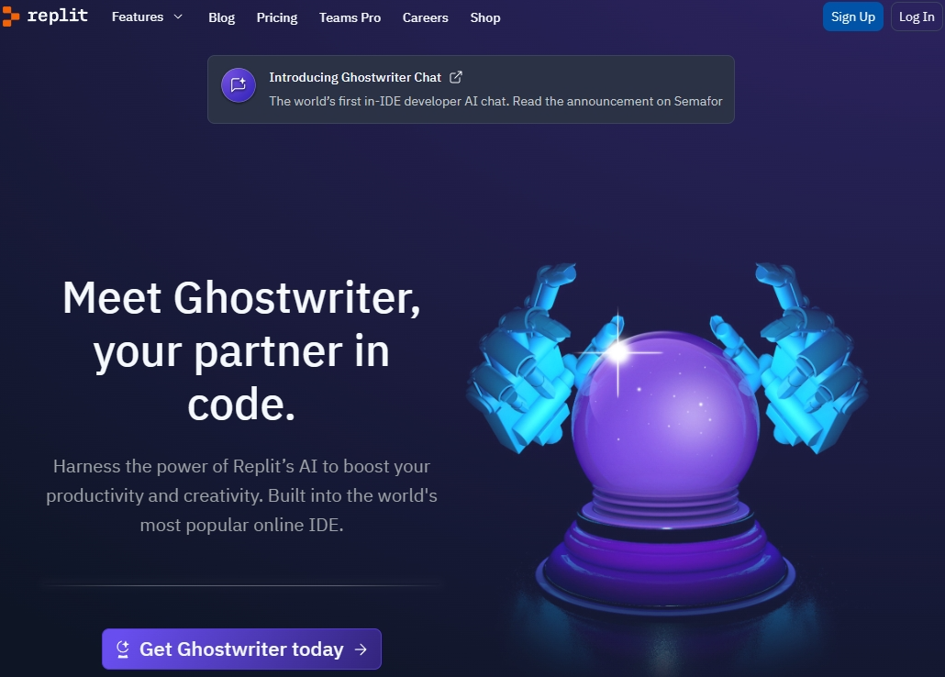Click the crystal ball icon in Ghostwriter button
Viewport: 945px width, 677px height.
[123, 649]
